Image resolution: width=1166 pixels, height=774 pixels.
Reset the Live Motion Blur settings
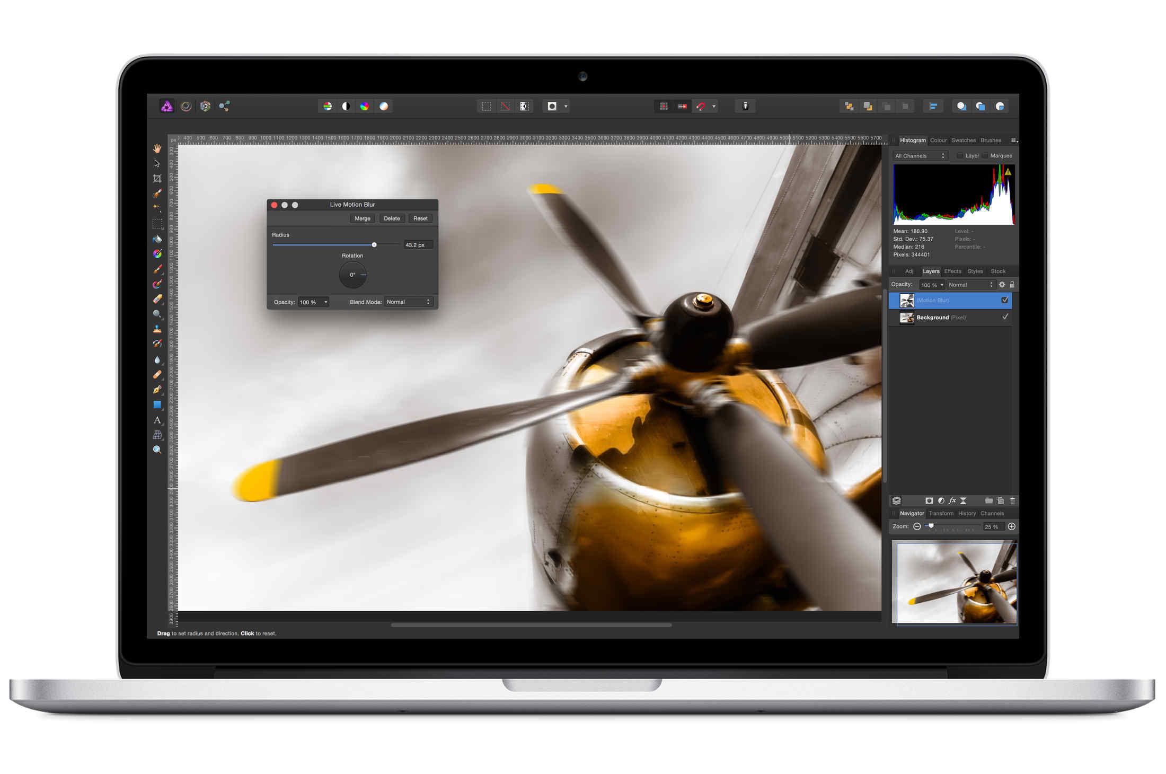(420, 218)
